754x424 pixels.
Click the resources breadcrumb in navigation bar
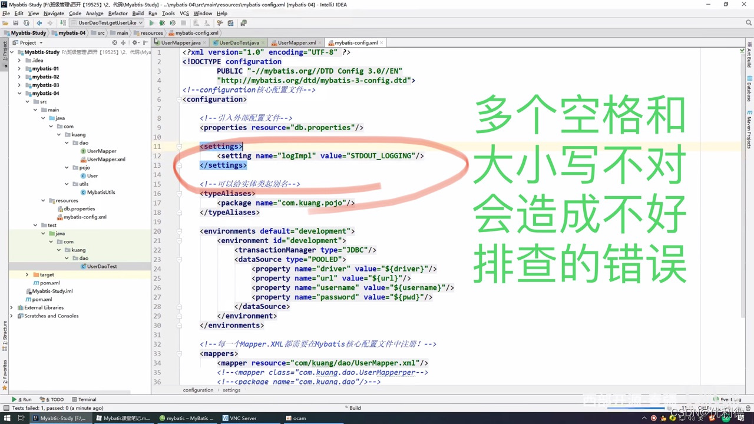(147, 33)
